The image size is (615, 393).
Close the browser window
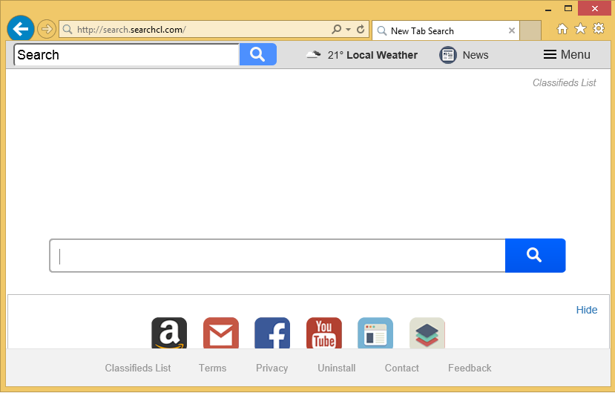[x=595, y=8]
